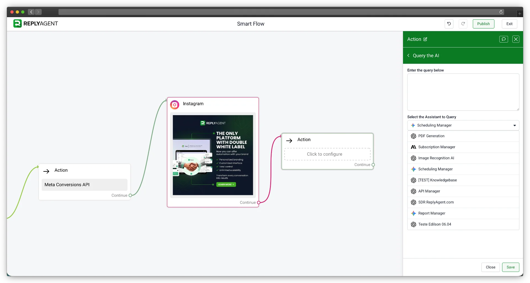Pick Teste Edilson 06.04 from the list
530x283 pixels.
463,224
